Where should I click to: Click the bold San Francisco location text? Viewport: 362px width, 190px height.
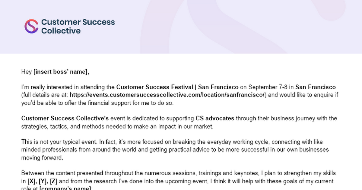click(316, 87)
